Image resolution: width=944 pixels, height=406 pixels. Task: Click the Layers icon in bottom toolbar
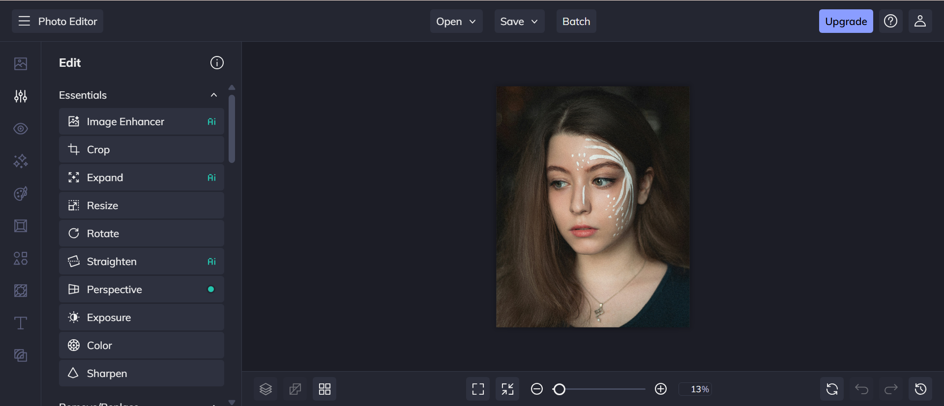coord(265,389)
